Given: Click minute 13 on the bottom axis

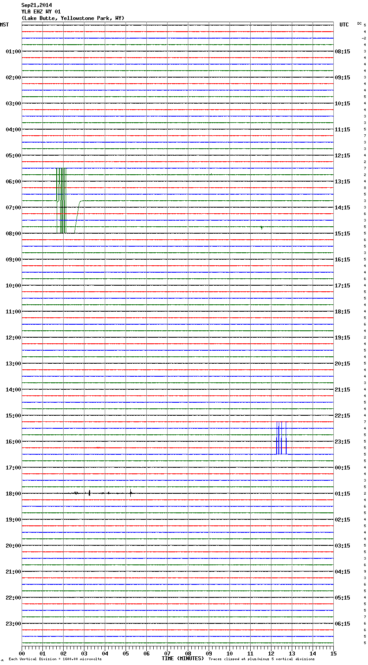Looking at the screenshot, I should tap(292, 653).
